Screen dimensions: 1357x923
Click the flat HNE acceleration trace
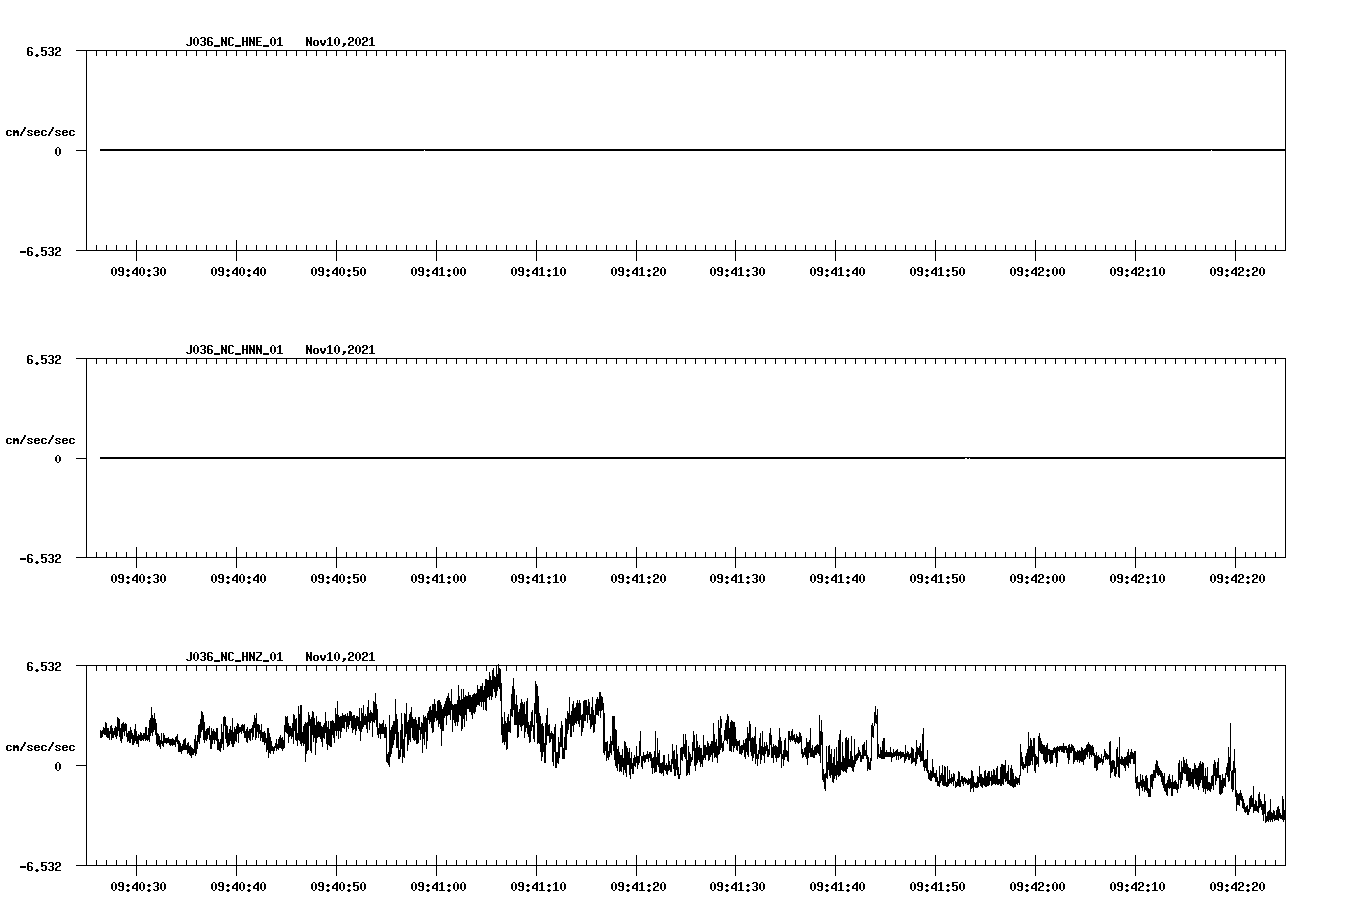coord(692,150)
